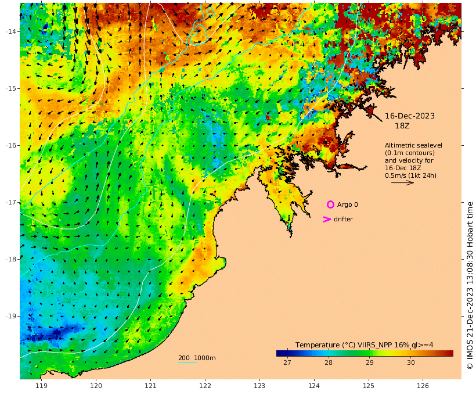Viewport: 476px width, 395px height.
Task: Click the temperature color scale bar
Action: click(x=365, y=353)
